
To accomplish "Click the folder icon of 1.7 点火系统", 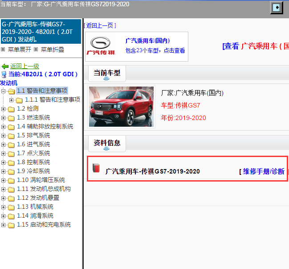I will coord(11,154).
